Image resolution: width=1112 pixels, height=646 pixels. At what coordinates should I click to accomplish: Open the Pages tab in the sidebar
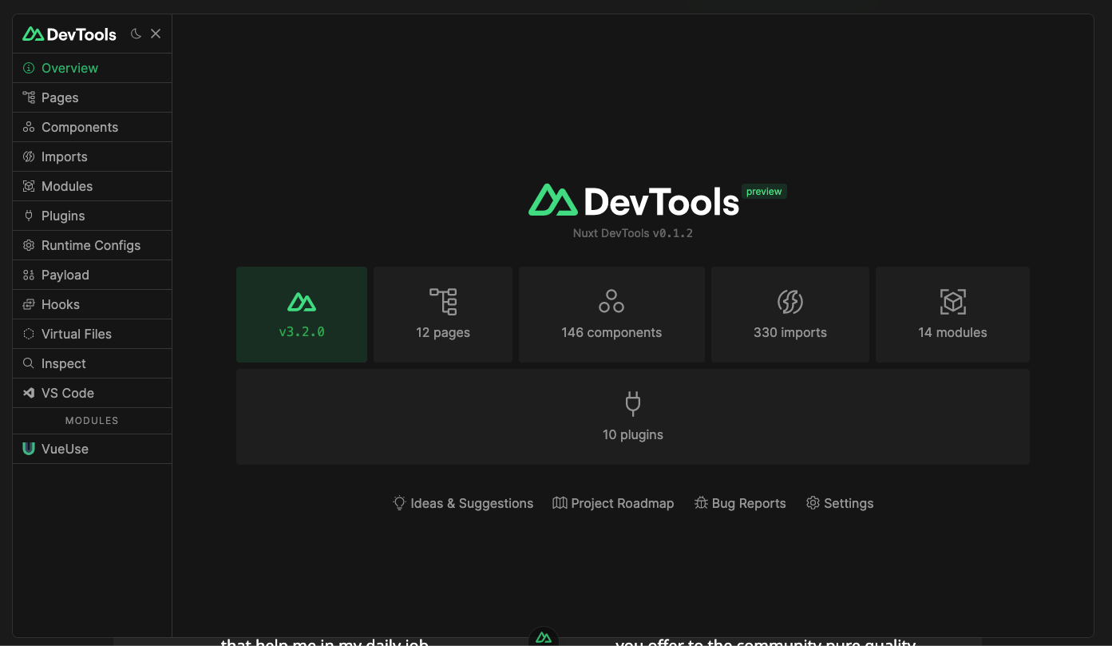pyautogui.click(x=92, y=97)
